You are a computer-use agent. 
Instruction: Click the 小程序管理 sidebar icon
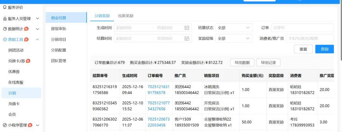pyautogui.click(x=5, y=125)
